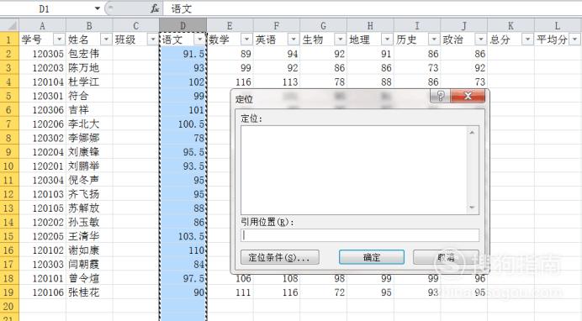
Task: Select 英语 score cell 113
Action: point(276,82)
